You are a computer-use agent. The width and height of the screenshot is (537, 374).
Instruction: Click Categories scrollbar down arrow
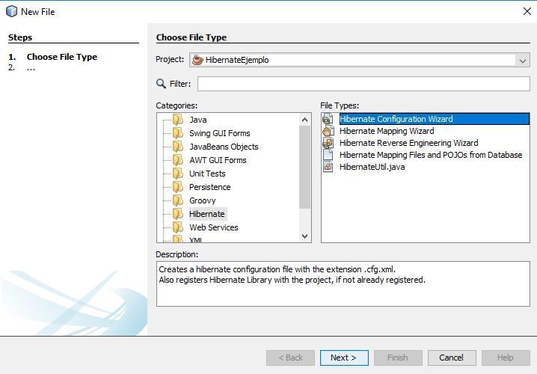304,236
